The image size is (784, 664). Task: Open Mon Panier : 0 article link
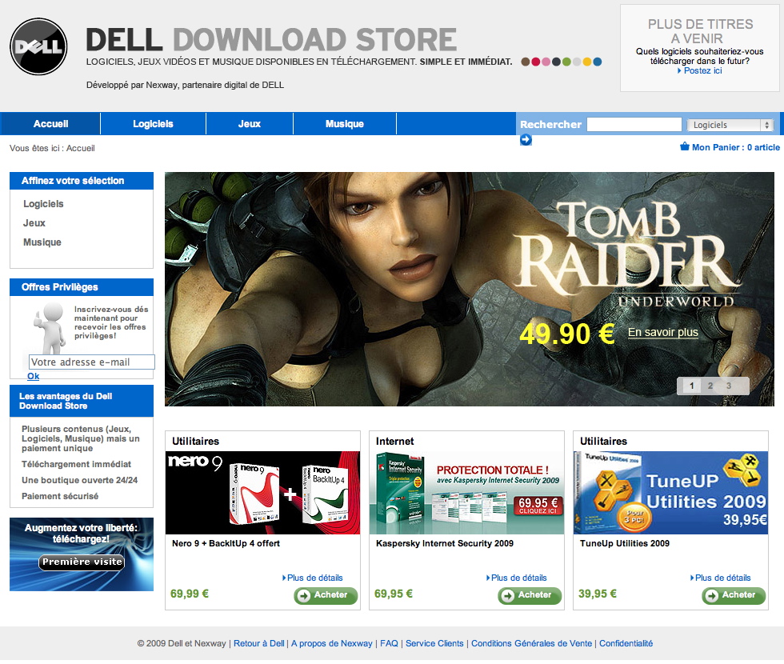pyautogui.click(x=735, y=147)
